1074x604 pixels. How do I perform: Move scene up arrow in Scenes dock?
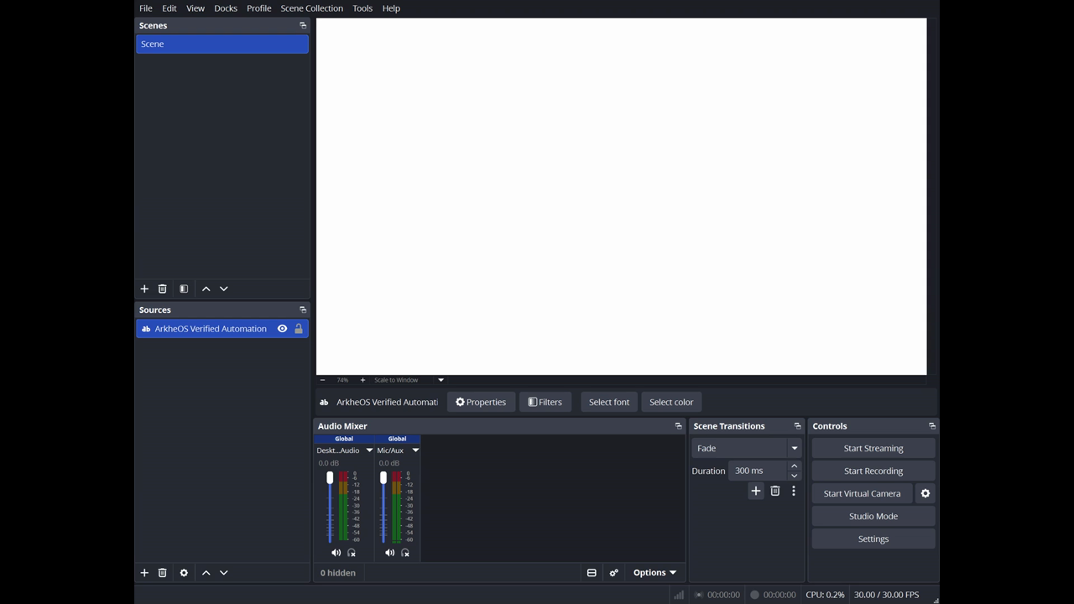click(x=206, y=289)
